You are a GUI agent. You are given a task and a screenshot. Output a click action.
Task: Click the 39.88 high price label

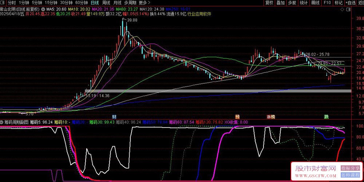pyautogui.click(x=132, y=20)
